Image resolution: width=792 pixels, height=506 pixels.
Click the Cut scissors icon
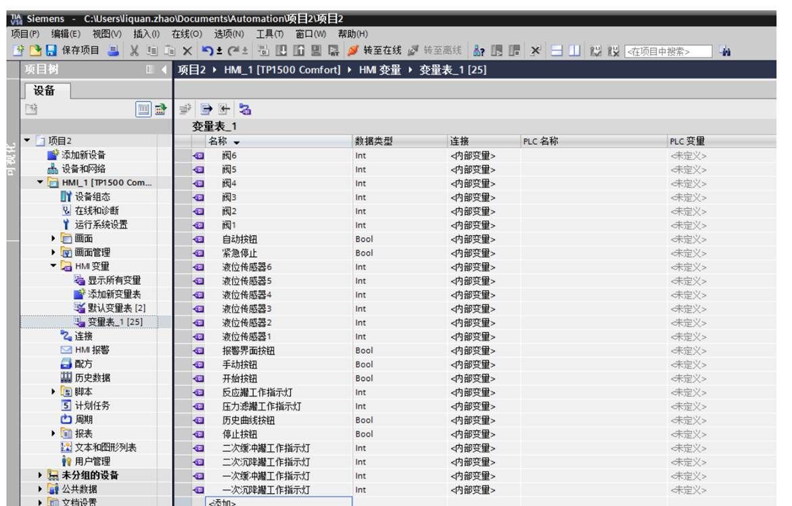point(134,51)
